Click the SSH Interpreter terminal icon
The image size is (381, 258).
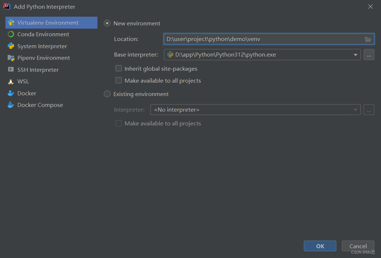(11, 70)
